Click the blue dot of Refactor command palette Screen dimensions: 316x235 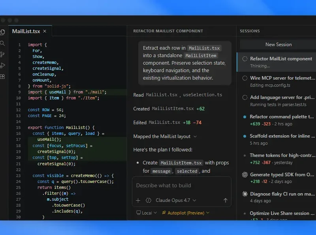pyautogui.click(x=245, y=117)
